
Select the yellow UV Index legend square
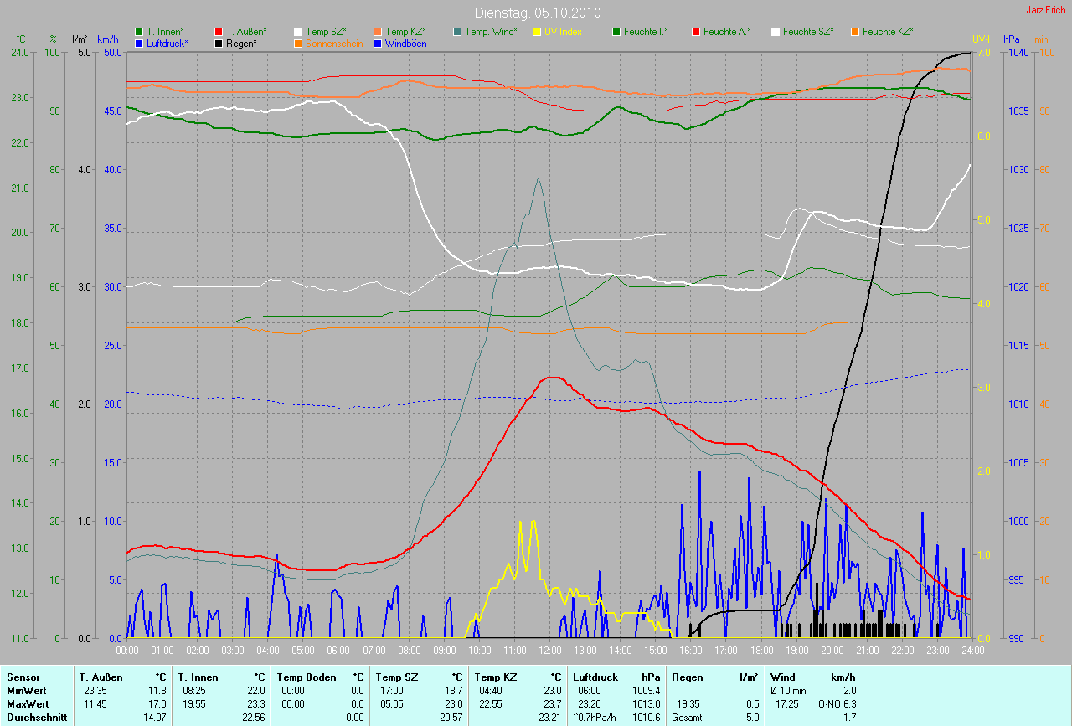coord(537,32)
